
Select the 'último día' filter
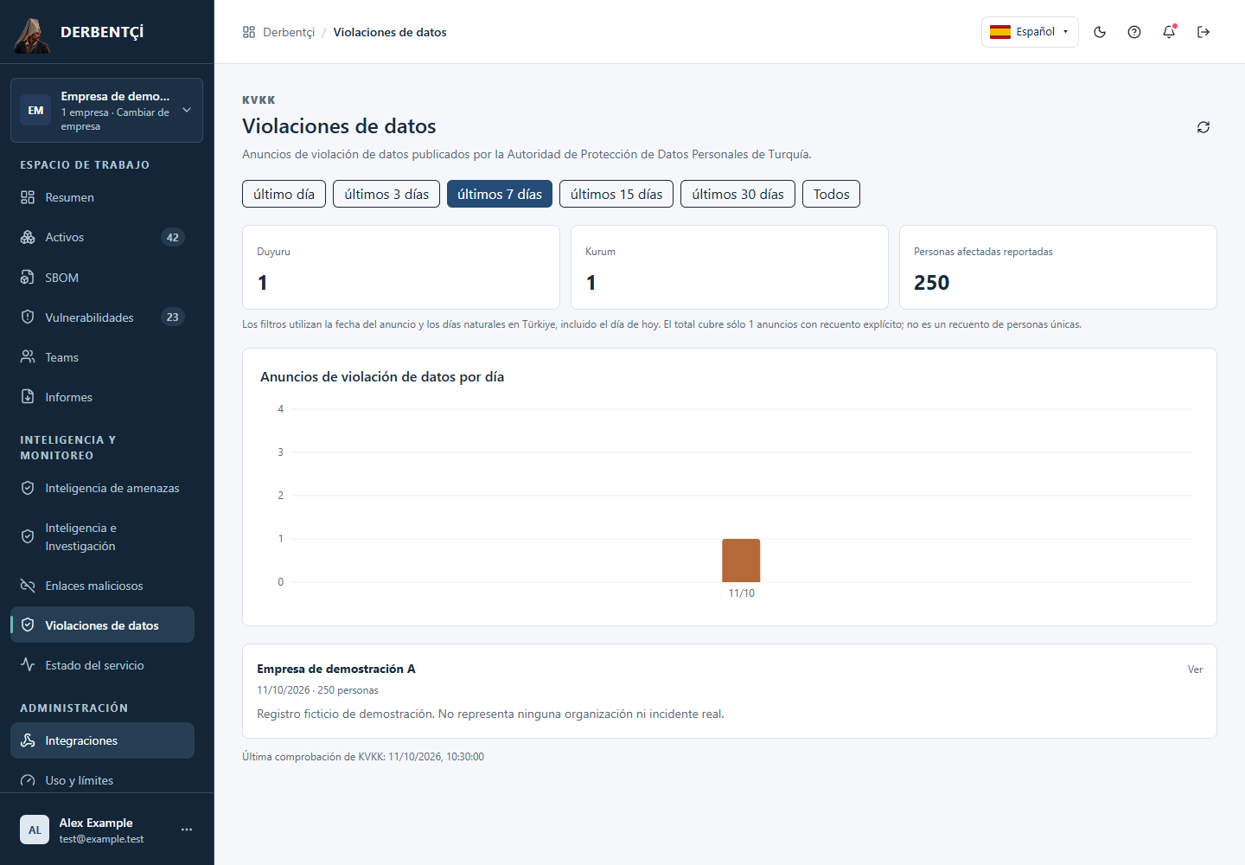point(284,194)
